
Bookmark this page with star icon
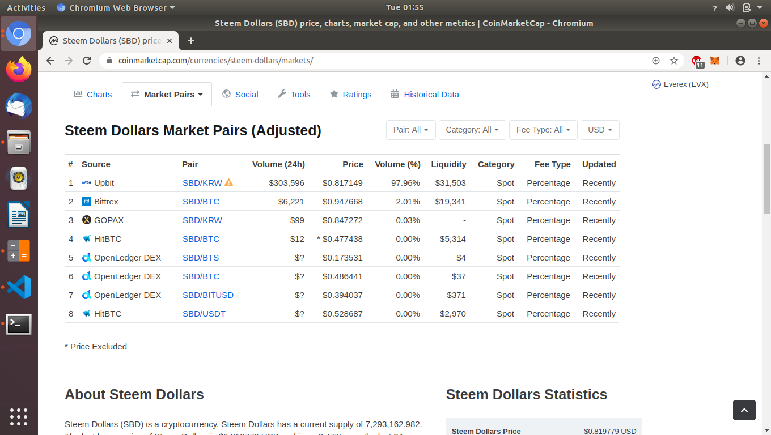tap(674, 61)
